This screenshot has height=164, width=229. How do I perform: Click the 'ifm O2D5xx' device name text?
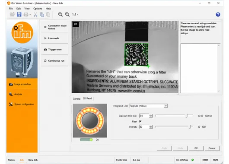click(182, 160)
